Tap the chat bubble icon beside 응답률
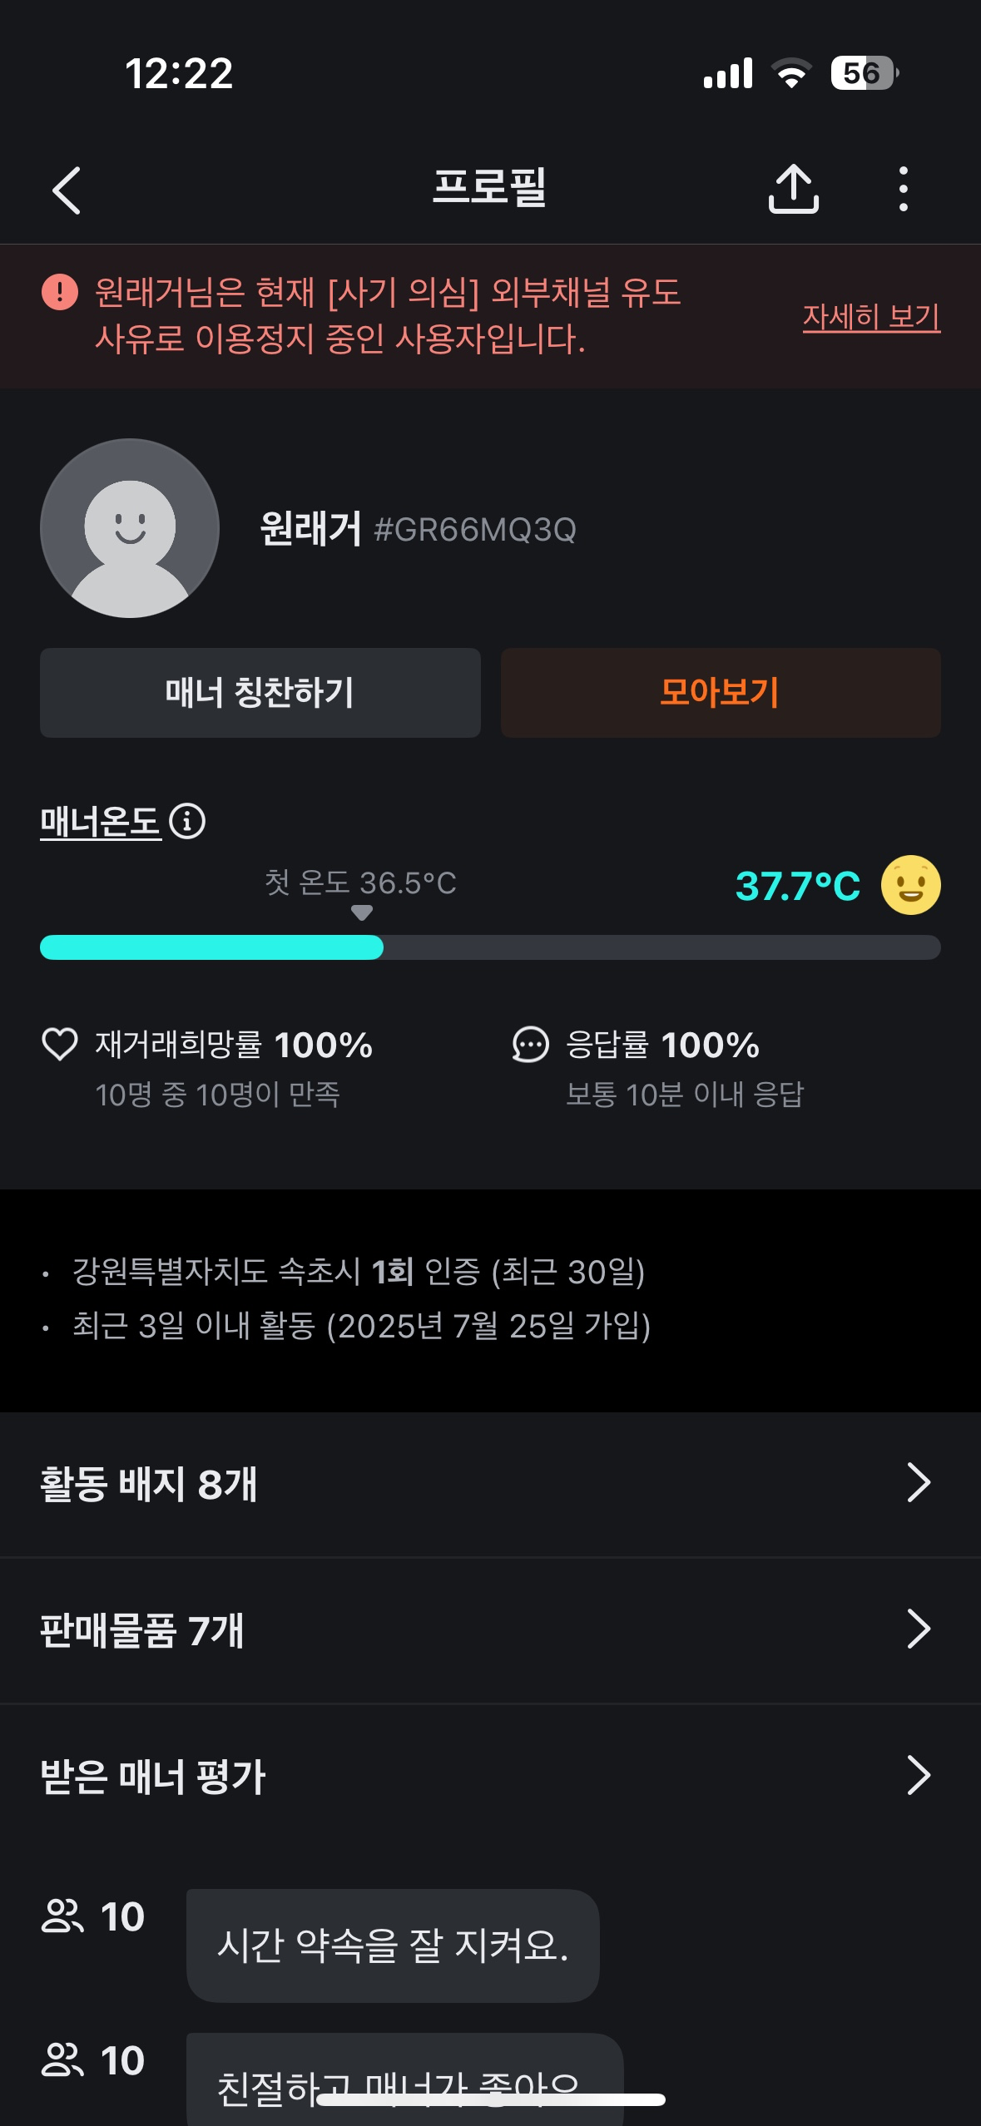This screenshot has width=981, height=2126. [531, 1045]
